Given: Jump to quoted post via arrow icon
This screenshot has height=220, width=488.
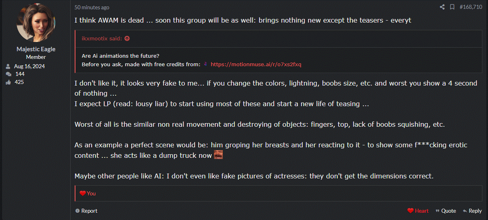Looking at the screenshot, I should (x=127, y=39).
